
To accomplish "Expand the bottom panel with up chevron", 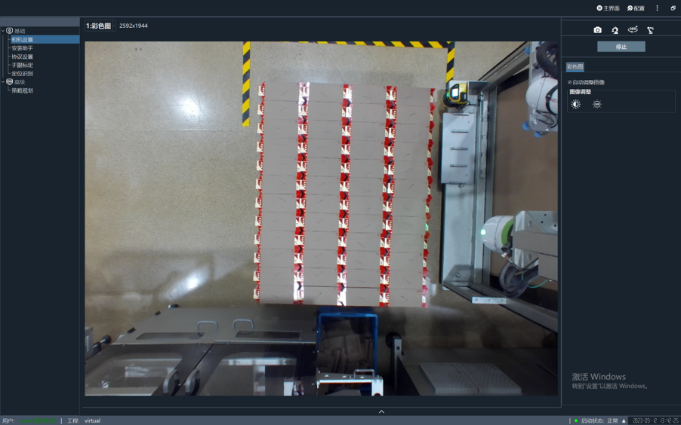I will 381,411.
